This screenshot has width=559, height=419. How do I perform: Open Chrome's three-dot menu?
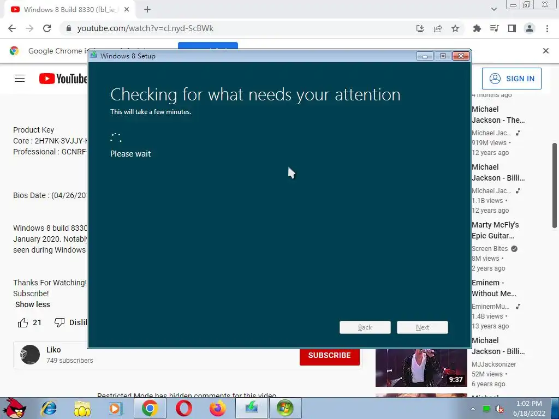547,28
